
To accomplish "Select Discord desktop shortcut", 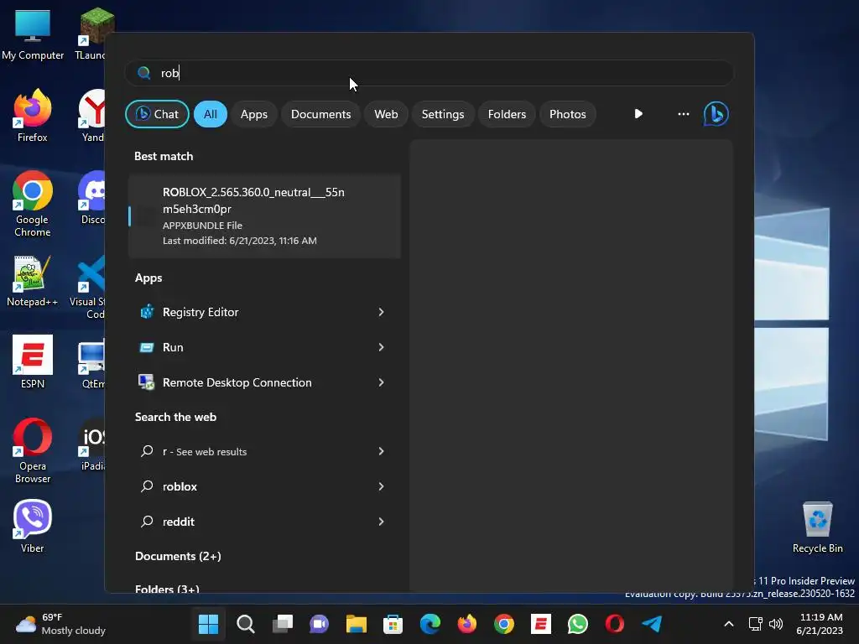I will click(92, 198).
